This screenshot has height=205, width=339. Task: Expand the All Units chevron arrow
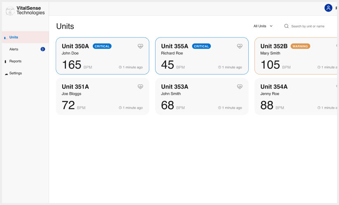tap(271, 26)
